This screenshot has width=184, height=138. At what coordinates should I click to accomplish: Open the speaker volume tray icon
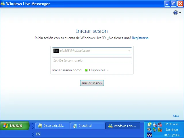tap(149, 130)
